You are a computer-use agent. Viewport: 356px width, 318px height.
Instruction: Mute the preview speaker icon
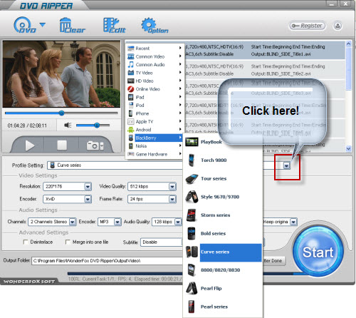[68, 125]
